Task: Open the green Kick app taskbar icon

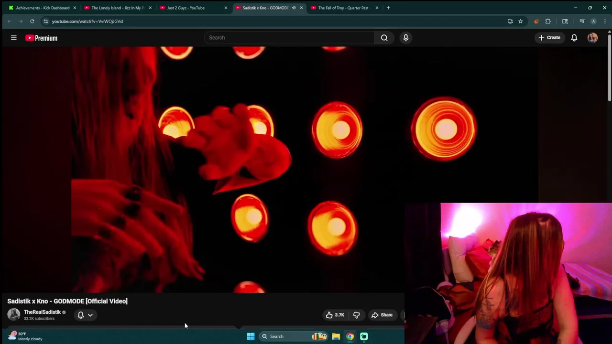Action: [364, 336]
